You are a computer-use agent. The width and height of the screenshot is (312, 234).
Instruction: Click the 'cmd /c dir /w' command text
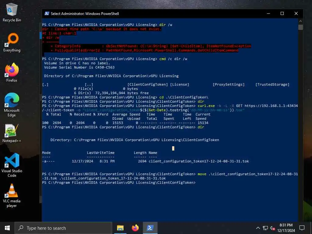pyautogui.click(x=173, y=59)
